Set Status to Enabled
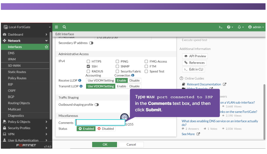267x154 pixels. click(86, 128)
